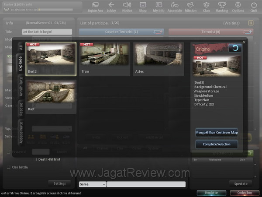
Task: Close the map selection dialog
Action: click(x=244, y=42)
